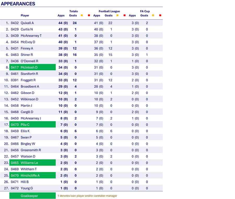This screenshot has width=235, height=199.
Task: Click the Goals header under FA Cup
Action: tap(144, 15)
